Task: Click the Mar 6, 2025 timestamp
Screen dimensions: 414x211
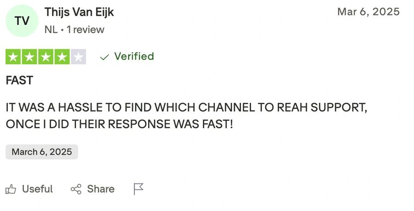Action: click(x=368, y=12)
